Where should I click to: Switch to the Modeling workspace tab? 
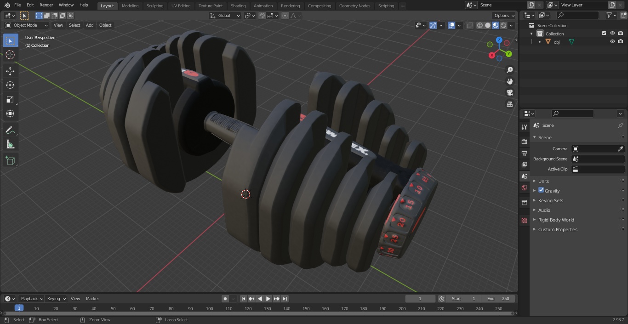(130, 6)
